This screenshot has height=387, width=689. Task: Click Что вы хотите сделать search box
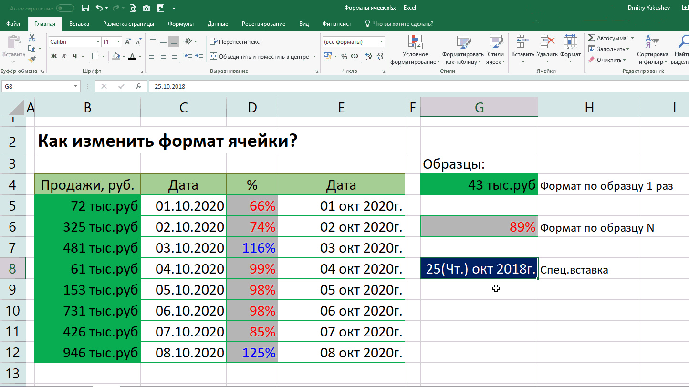[399, 24]
